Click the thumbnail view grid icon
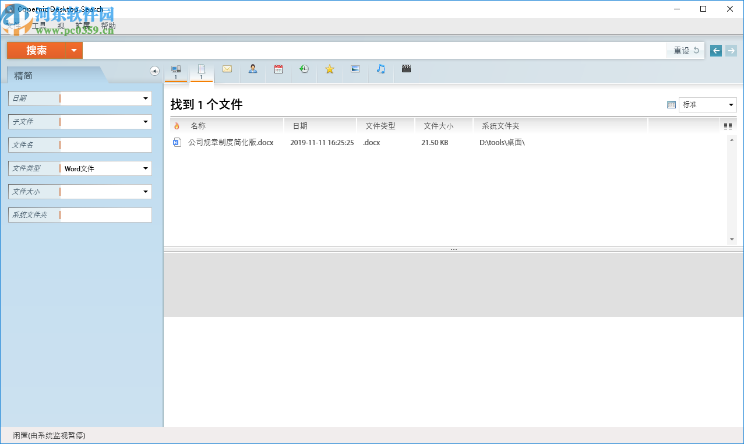744x444 pixels. pos(671,104)
